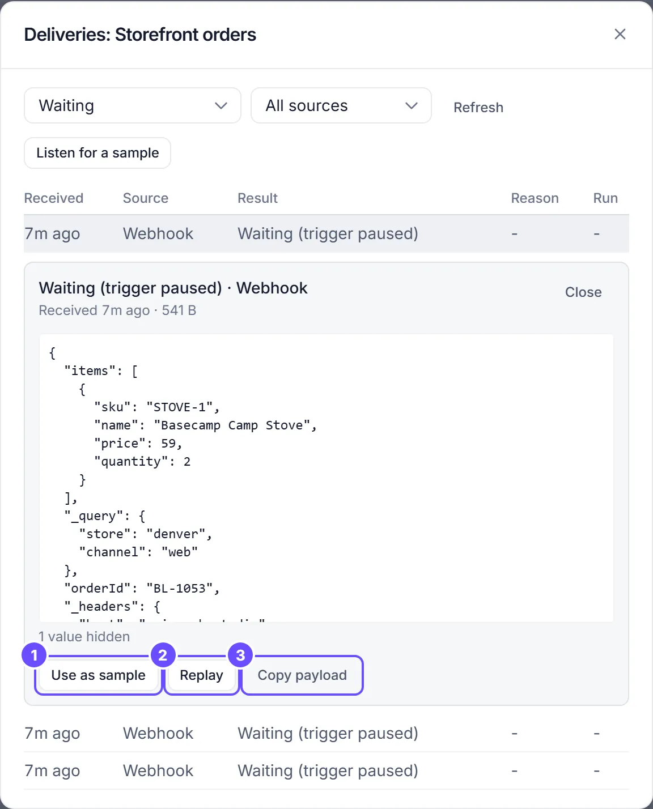Select the highlighted first Webhook delivery row
Viewport: 653px width, 809px height.
(x=326, y=233)
